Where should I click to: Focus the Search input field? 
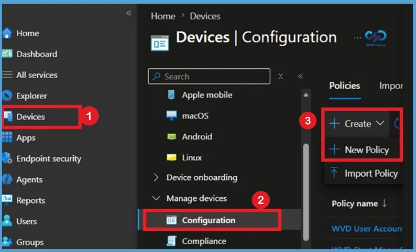(209, 76)
